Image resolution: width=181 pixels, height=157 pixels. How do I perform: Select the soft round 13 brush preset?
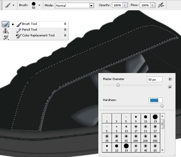[x=126, y=128]
